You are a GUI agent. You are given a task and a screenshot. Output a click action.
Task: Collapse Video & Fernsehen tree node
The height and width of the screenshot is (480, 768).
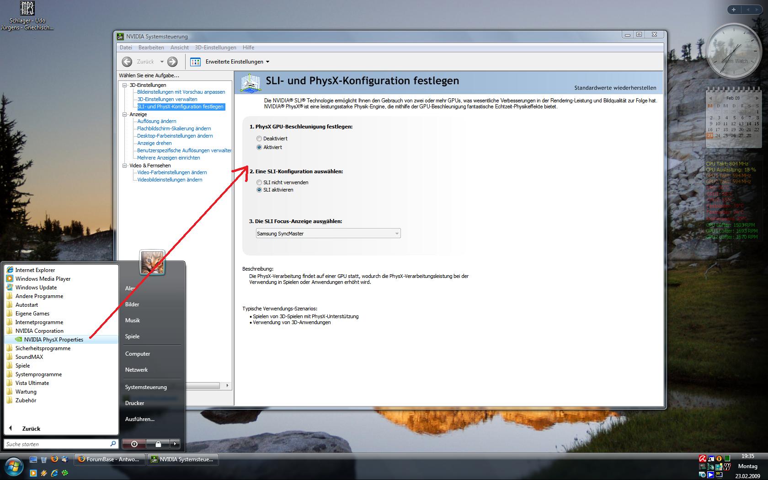point(124,165)
